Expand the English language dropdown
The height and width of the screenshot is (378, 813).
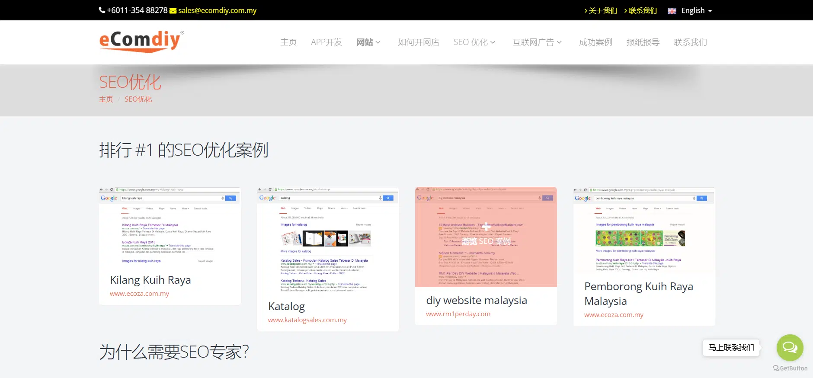tap(696, 10)
